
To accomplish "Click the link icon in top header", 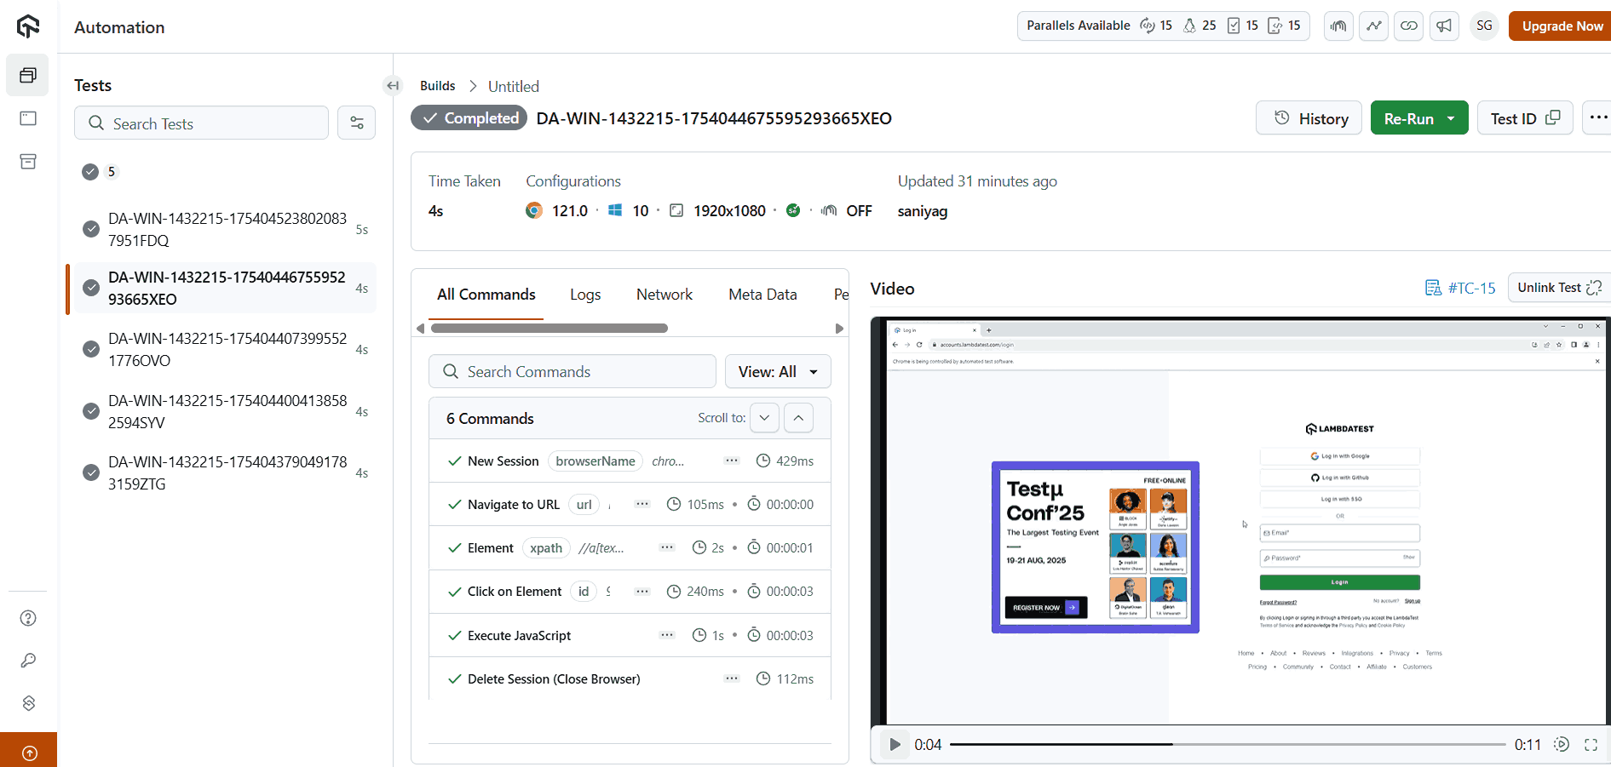I will 1409,26.
